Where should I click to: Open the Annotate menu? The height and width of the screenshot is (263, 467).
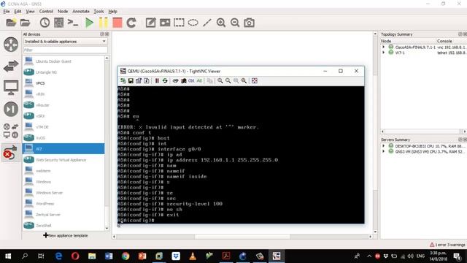[x=81, y=12]
